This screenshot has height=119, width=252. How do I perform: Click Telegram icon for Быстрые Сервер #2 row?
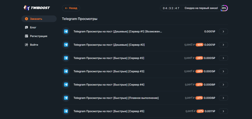click(66, 58)
